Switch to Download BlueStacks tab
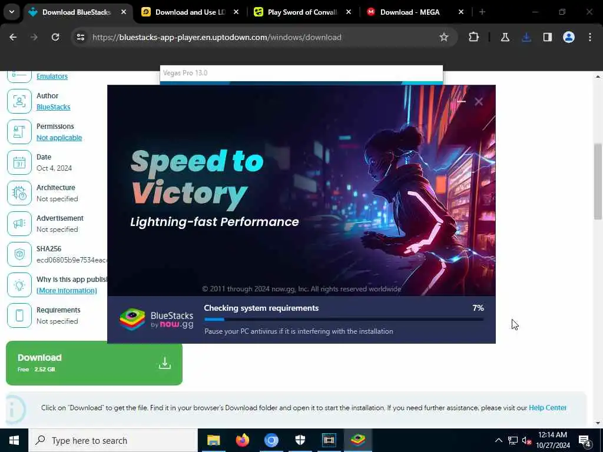Image resolution: width=603 pixels, height=452 pixels. [77, 12]
